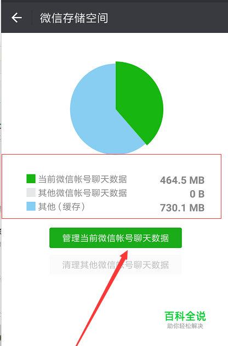Image resolution: width=228 pixels, height=346 pixels.
Task: Click the green legend color square
Action: (31, 179)
